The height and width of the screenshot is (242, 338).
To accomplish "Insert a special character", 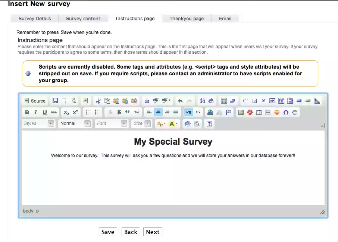I will [286, 112].
